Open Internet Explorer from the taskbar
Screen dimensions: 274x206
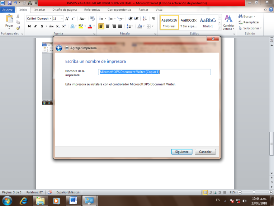click(x=24, y=201)
